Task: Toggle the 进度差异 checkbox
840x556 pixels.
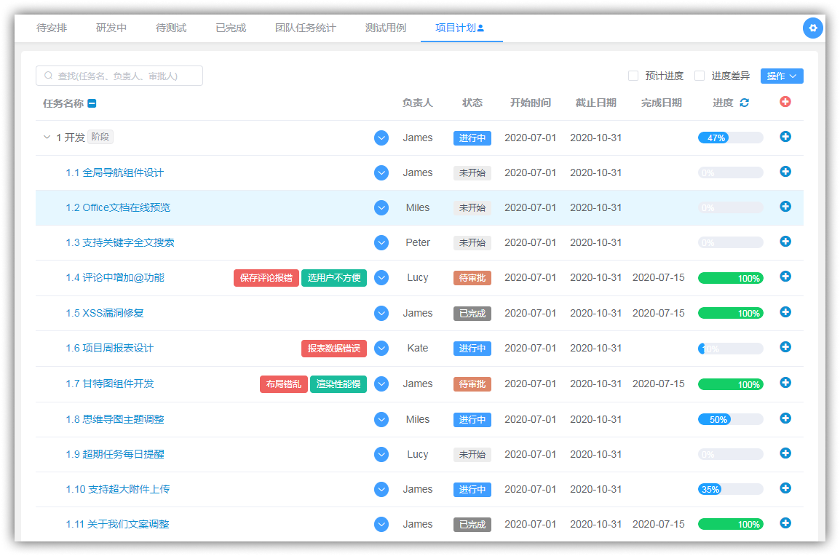Action: 700,76
